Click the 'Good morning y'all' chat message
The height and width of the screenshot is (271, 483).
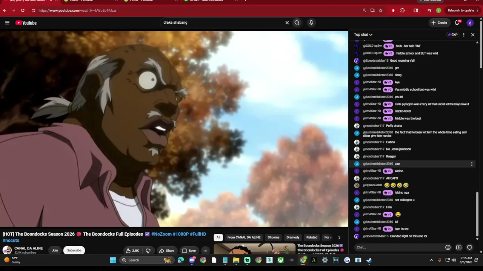[402, 61]
